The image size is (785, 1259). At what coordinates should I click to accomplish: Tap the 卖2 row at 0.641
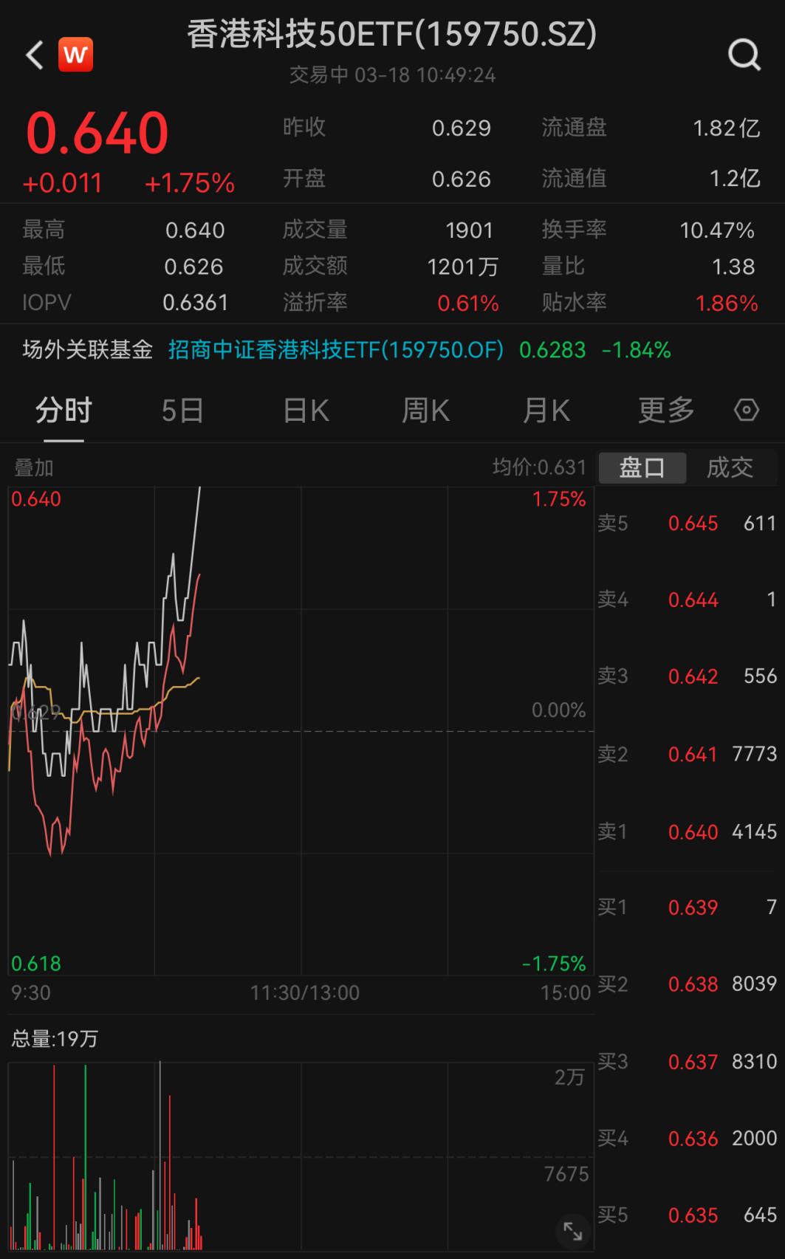(687, 754)
